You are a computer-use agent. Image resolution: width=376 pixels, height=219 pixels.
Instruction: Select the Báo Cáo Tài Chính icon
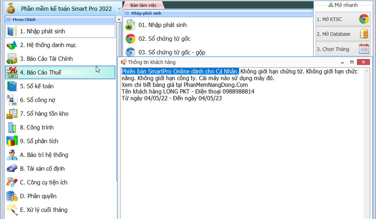tap(12, 59)
